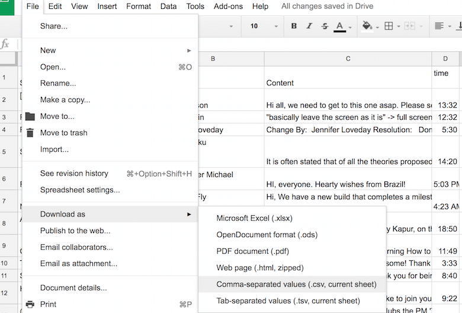
Task: Choose Comma-separated values (.csv) download
Action: click(x=296, y=285)
